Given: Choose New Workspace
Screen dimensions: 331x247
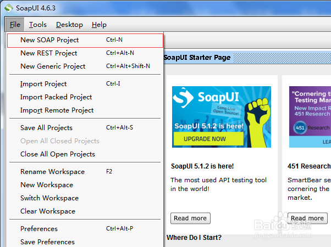Looking at the screenshot, I should (x=85, y=185).
